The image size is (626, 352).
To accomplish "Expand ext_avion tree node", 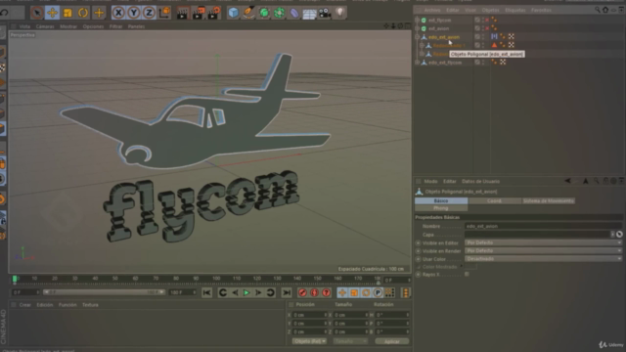I will [418, 28].
